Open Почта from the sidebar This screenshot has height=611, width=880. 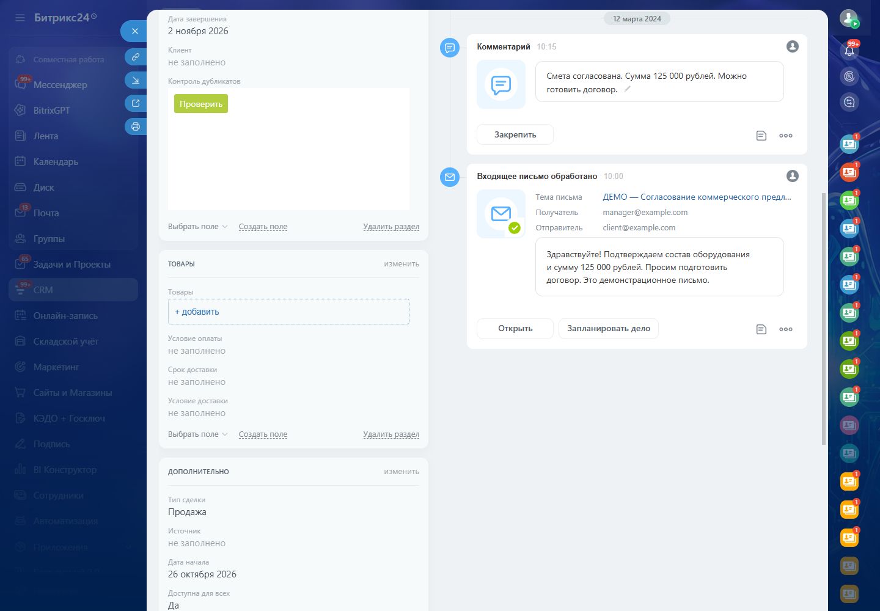pyautogui.click(x=46, y=213)
